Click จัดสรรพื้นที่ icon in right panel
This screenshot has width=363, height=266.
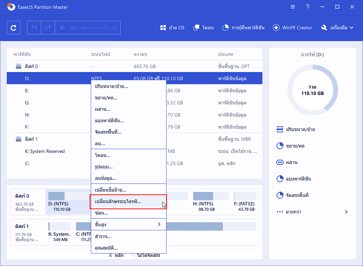pos(280,195)
